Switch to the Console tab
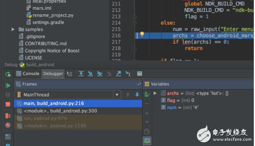This screenshot has height=146, width=255. coord(28,74)
